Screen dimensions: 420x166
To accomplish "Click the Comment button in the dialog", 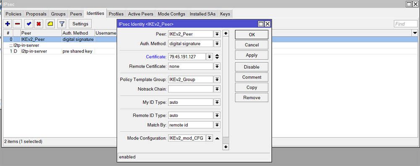I will pos(252,77).
